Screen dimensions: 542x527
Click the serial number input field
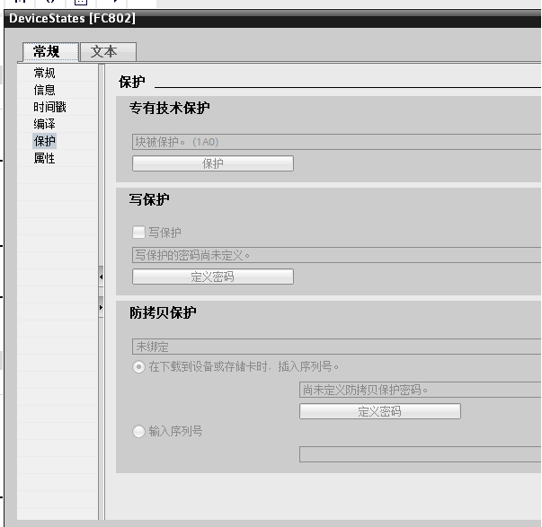click(x=420, y=454)
